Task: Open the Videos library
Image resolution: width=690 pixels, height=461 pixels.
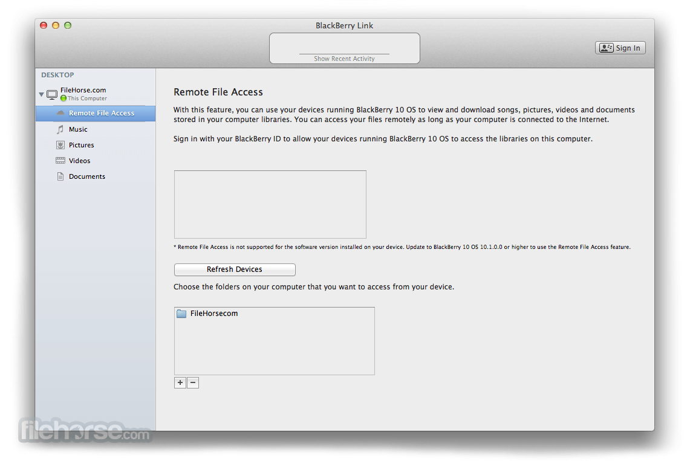Action: [80, 161]
